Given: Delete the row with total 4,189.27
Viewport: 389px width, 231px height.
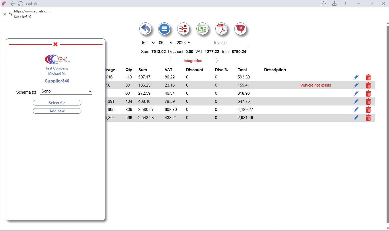Looking at the screenshot, I should point(368,110).
